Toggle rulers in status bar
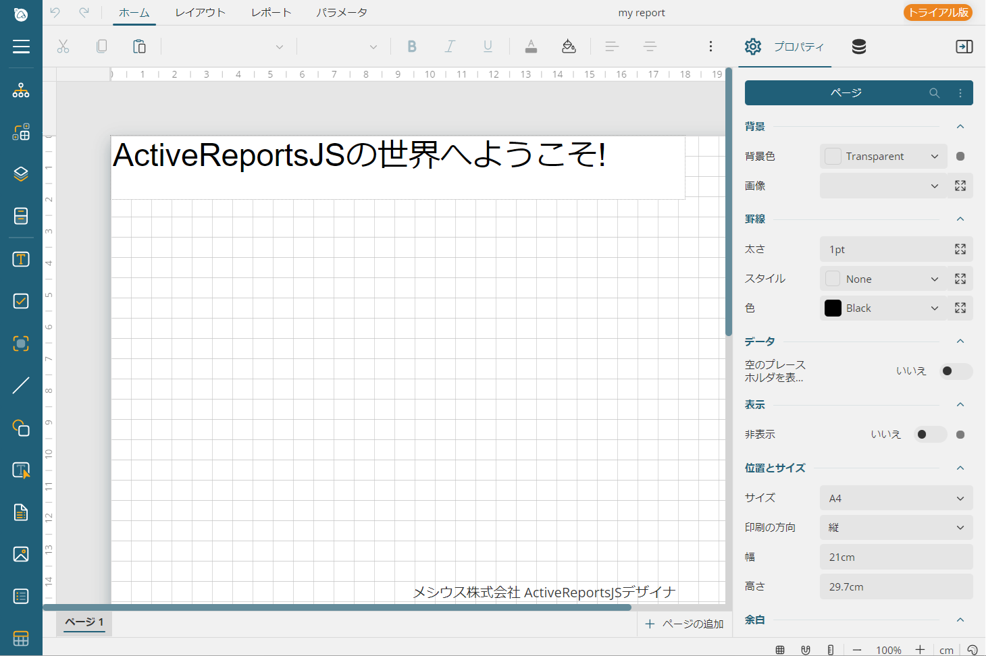 click(831, 650)
